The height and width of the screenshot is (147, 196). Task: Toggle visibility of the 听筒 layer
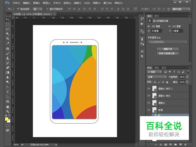point(149,110)
